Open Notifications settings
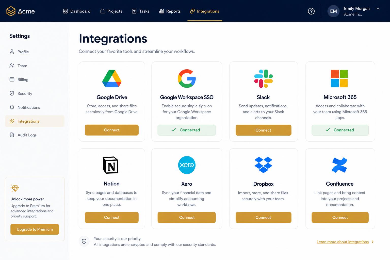Image resolution: width=390 pixels, height=260 pixels. click(35, 107)
